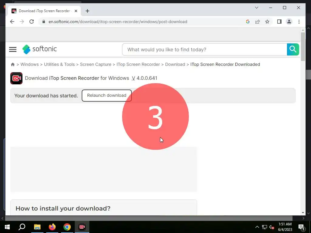Image resolution: width=311 pixels, height=233 pixels.
Task: Go to home via breadcrumb house icon
Action: point(13,64)
